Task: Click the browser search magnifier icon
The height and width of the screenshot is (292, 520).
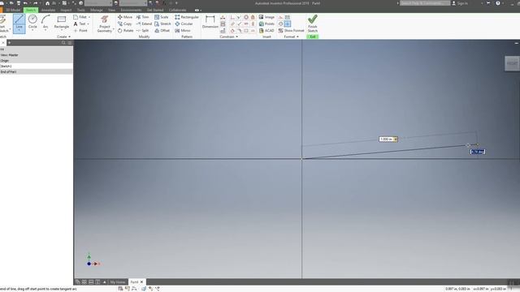Action: [x=63, y=43]
